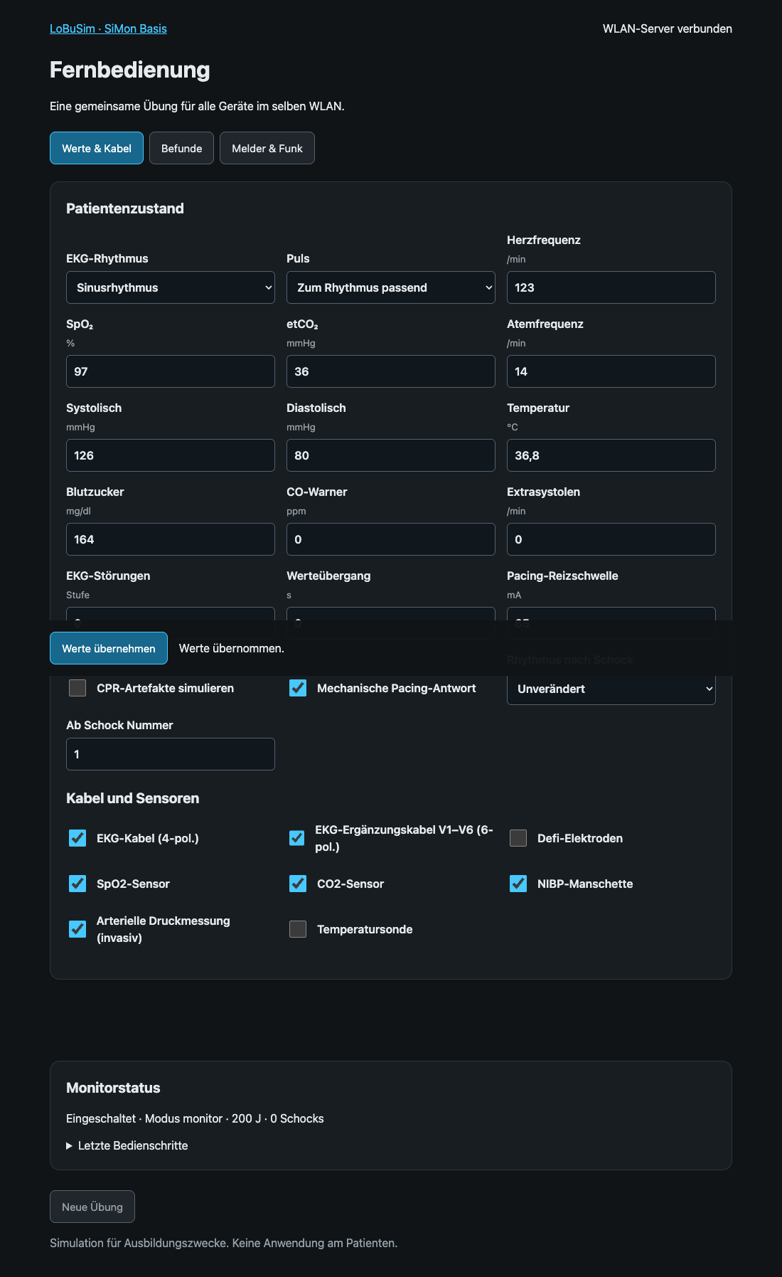Viewport: 782px width, 1277px height.
Task: Click the Monitorstatus line 'Eingeschaltet · Modus monitor'
Action: (195, 1118)
